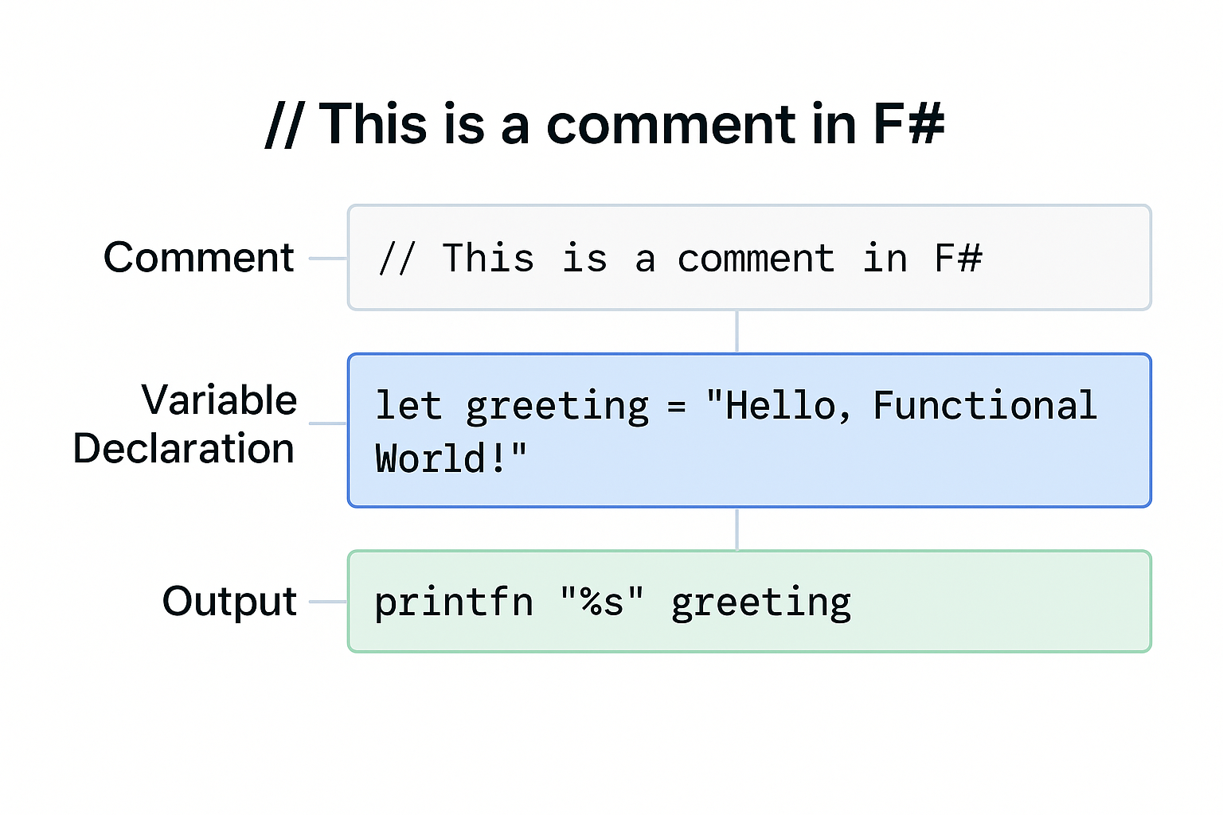Click "F#" inside the gray code box
This screenshot has width=1223, height=815.
pos(958,259)
